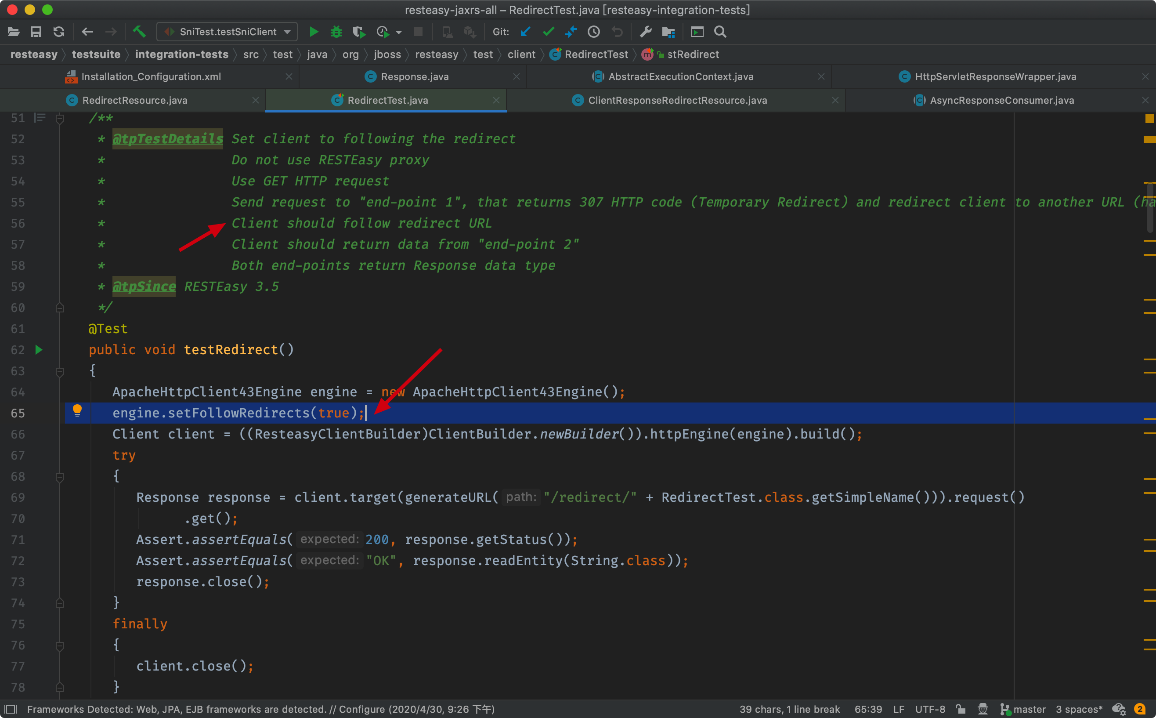This screenshot has width=1156, height=718.
Task: Open Settings via the wrench icon
Action: tap(645, 32)
